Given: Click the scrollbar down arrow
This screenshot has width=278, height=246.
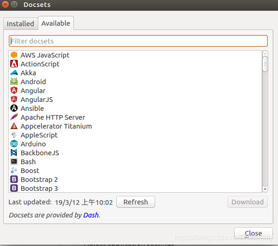Looking at the screenshot, I should (x=265, y=189).
